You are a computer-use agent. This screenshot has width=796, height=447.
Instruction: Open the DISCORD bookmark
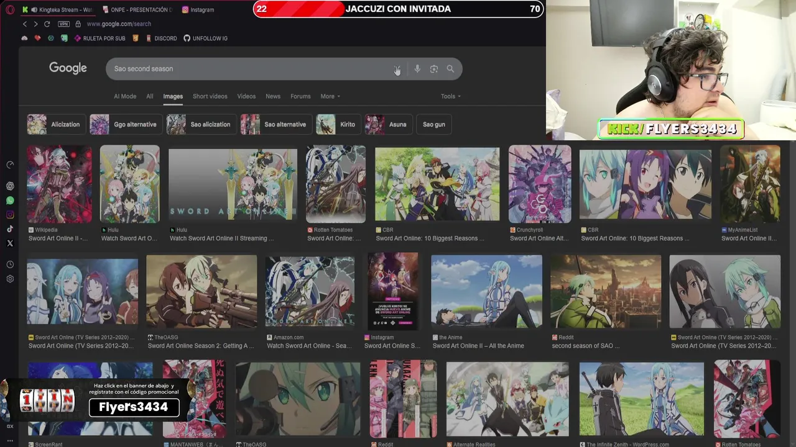tap(161, 38)
